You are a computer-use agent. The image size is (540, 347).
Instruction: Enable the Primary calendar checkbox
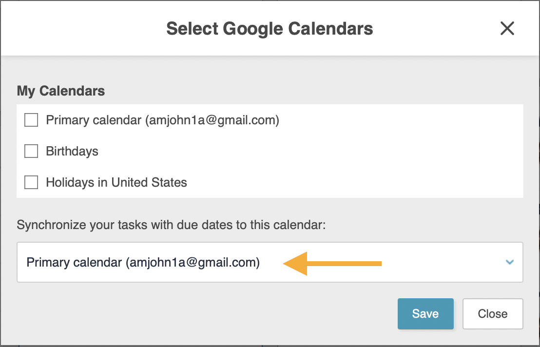click(31, 120)
